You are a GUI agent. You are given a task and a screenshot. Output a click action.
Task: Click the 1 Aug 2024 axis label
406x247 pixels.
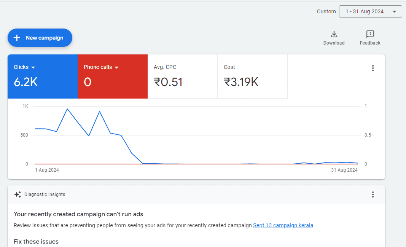click(47, 170)
